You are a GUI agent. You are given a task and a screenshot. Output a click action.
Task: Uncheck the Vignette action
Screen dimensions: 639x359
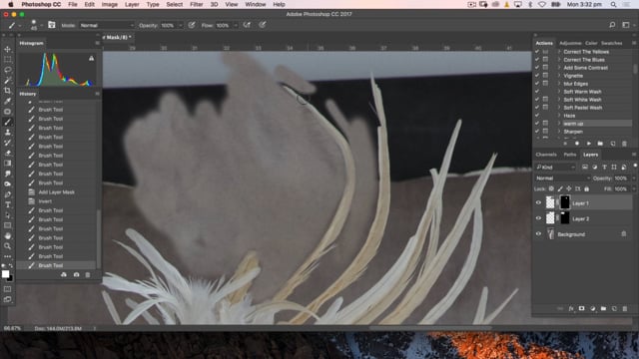(x=537, y=76)
